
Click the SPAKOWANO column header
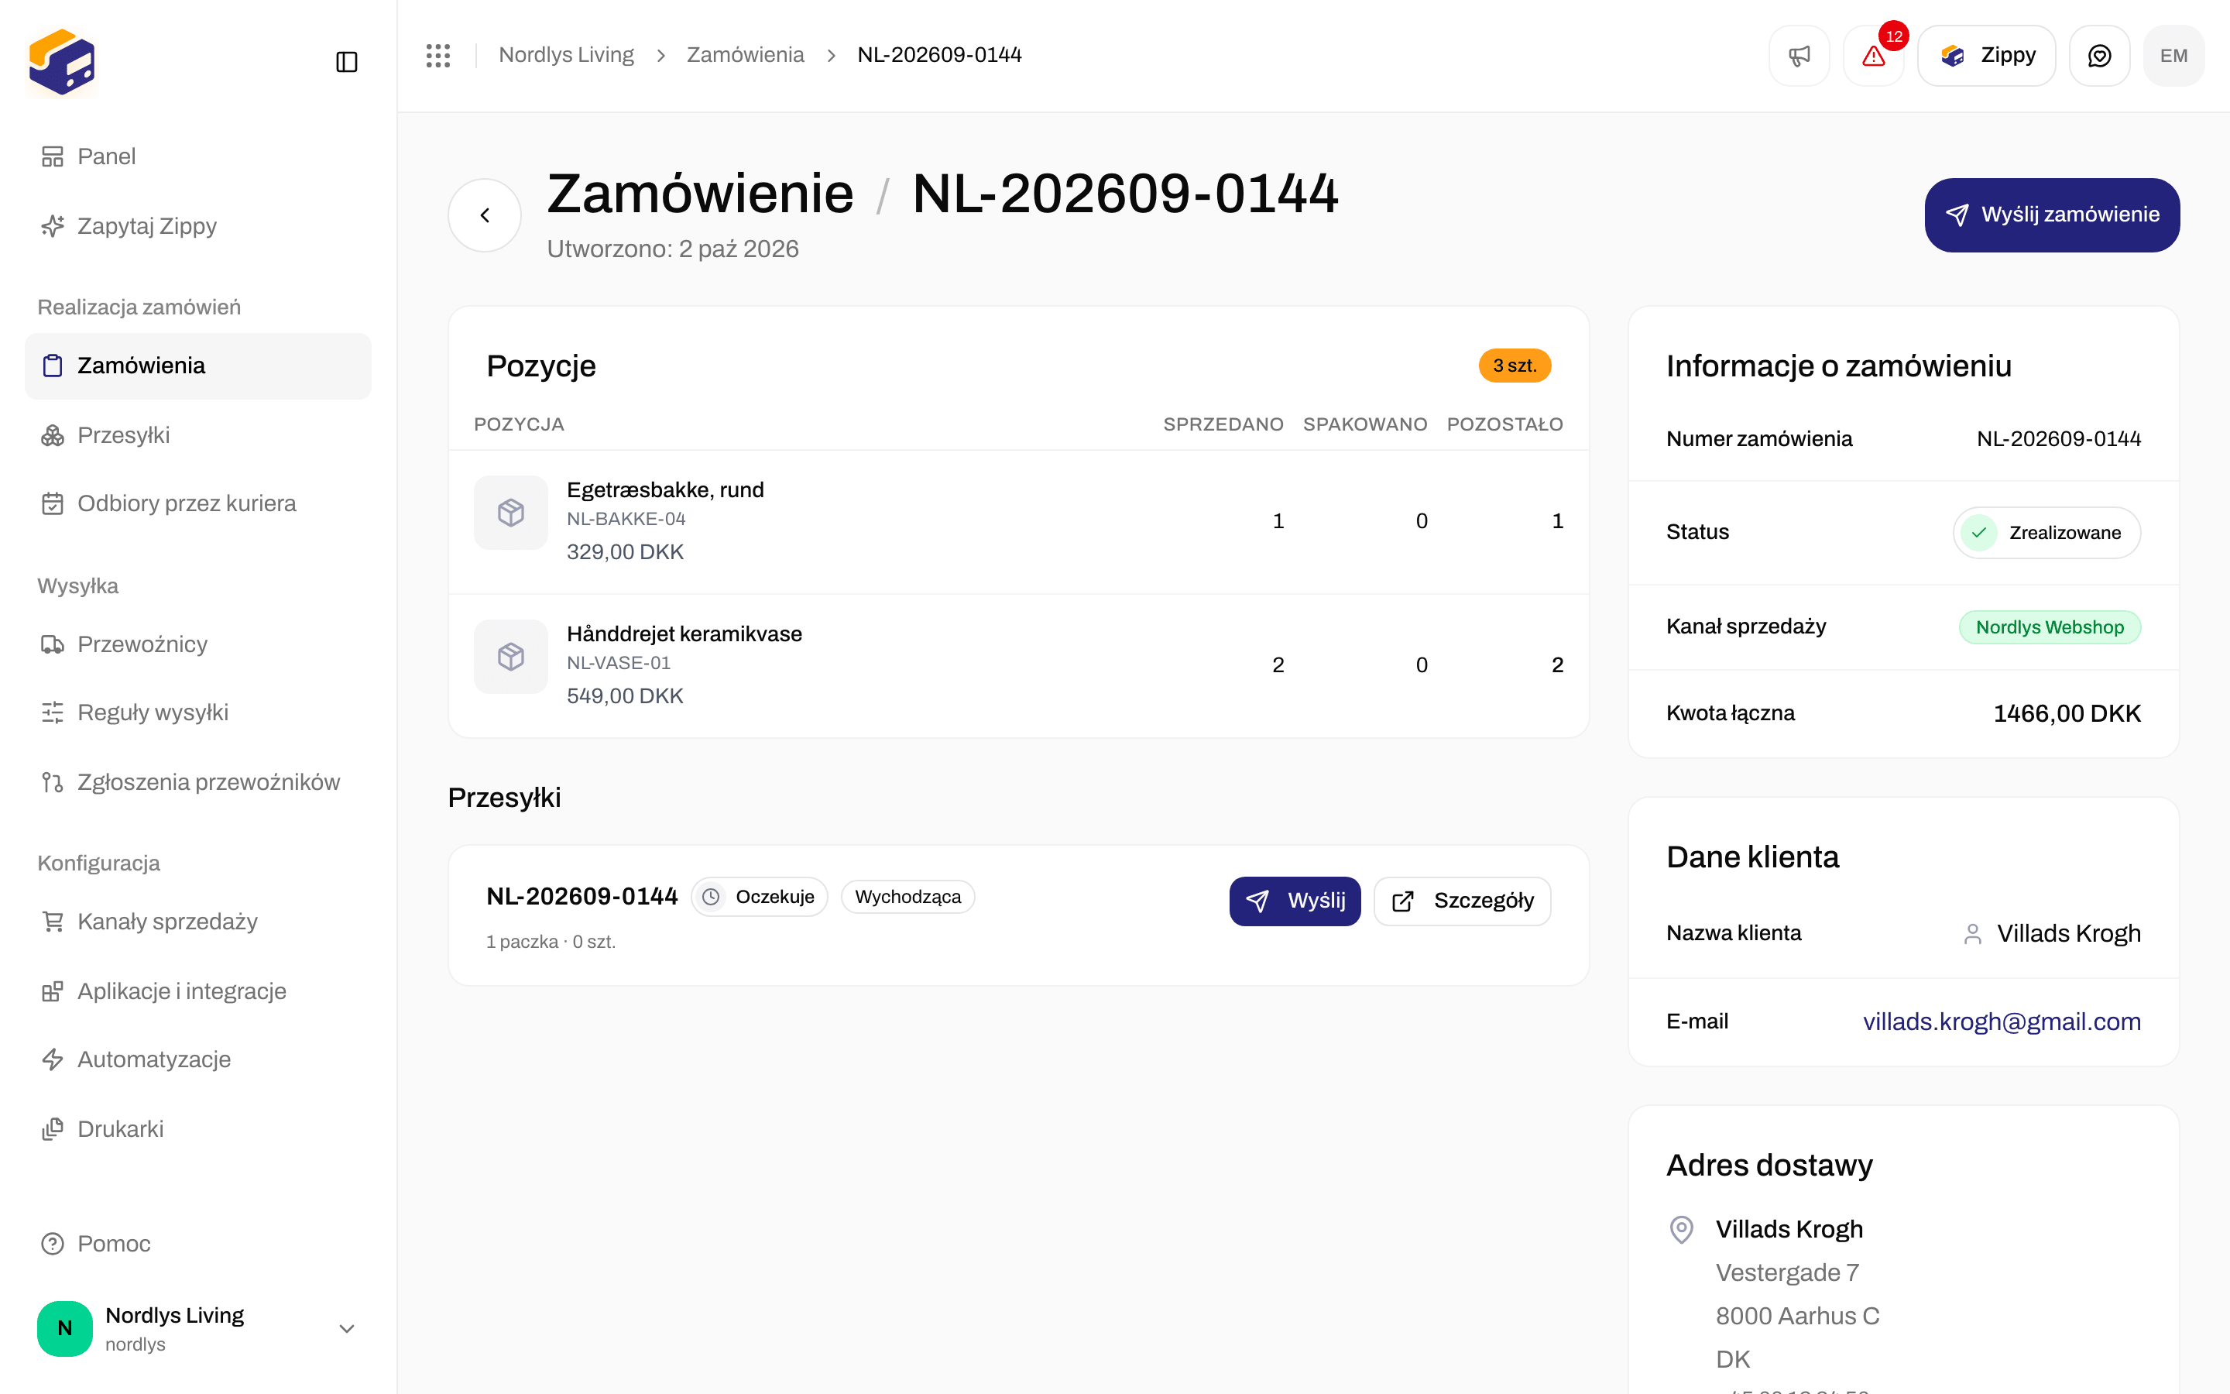tap(1365, 424)
